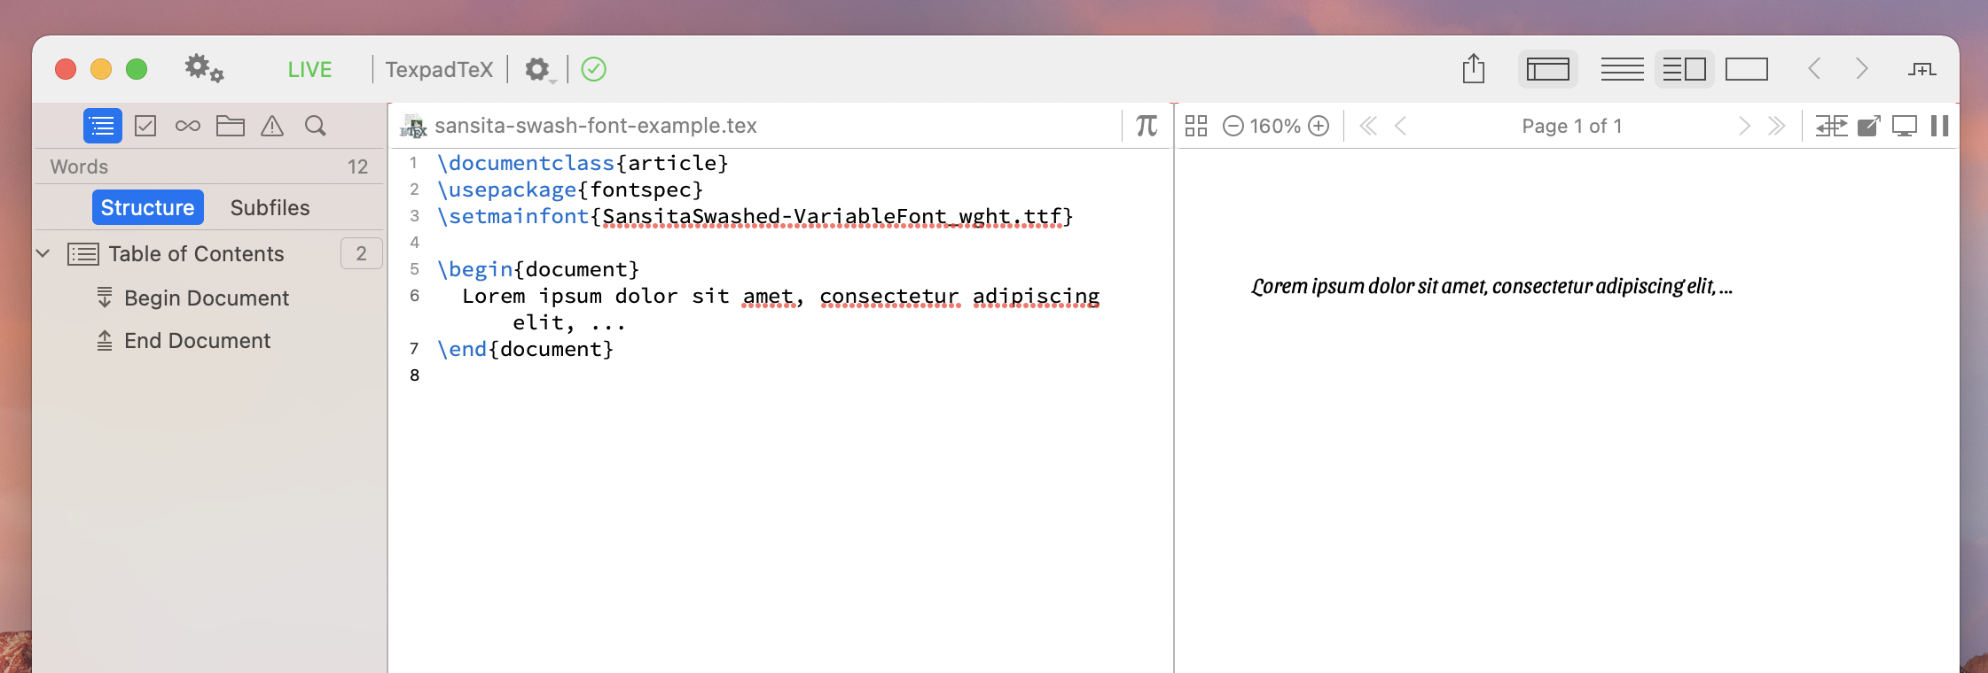Show the outline list sidebar tab
This screenshot has height=673, width=1988.
103,126
